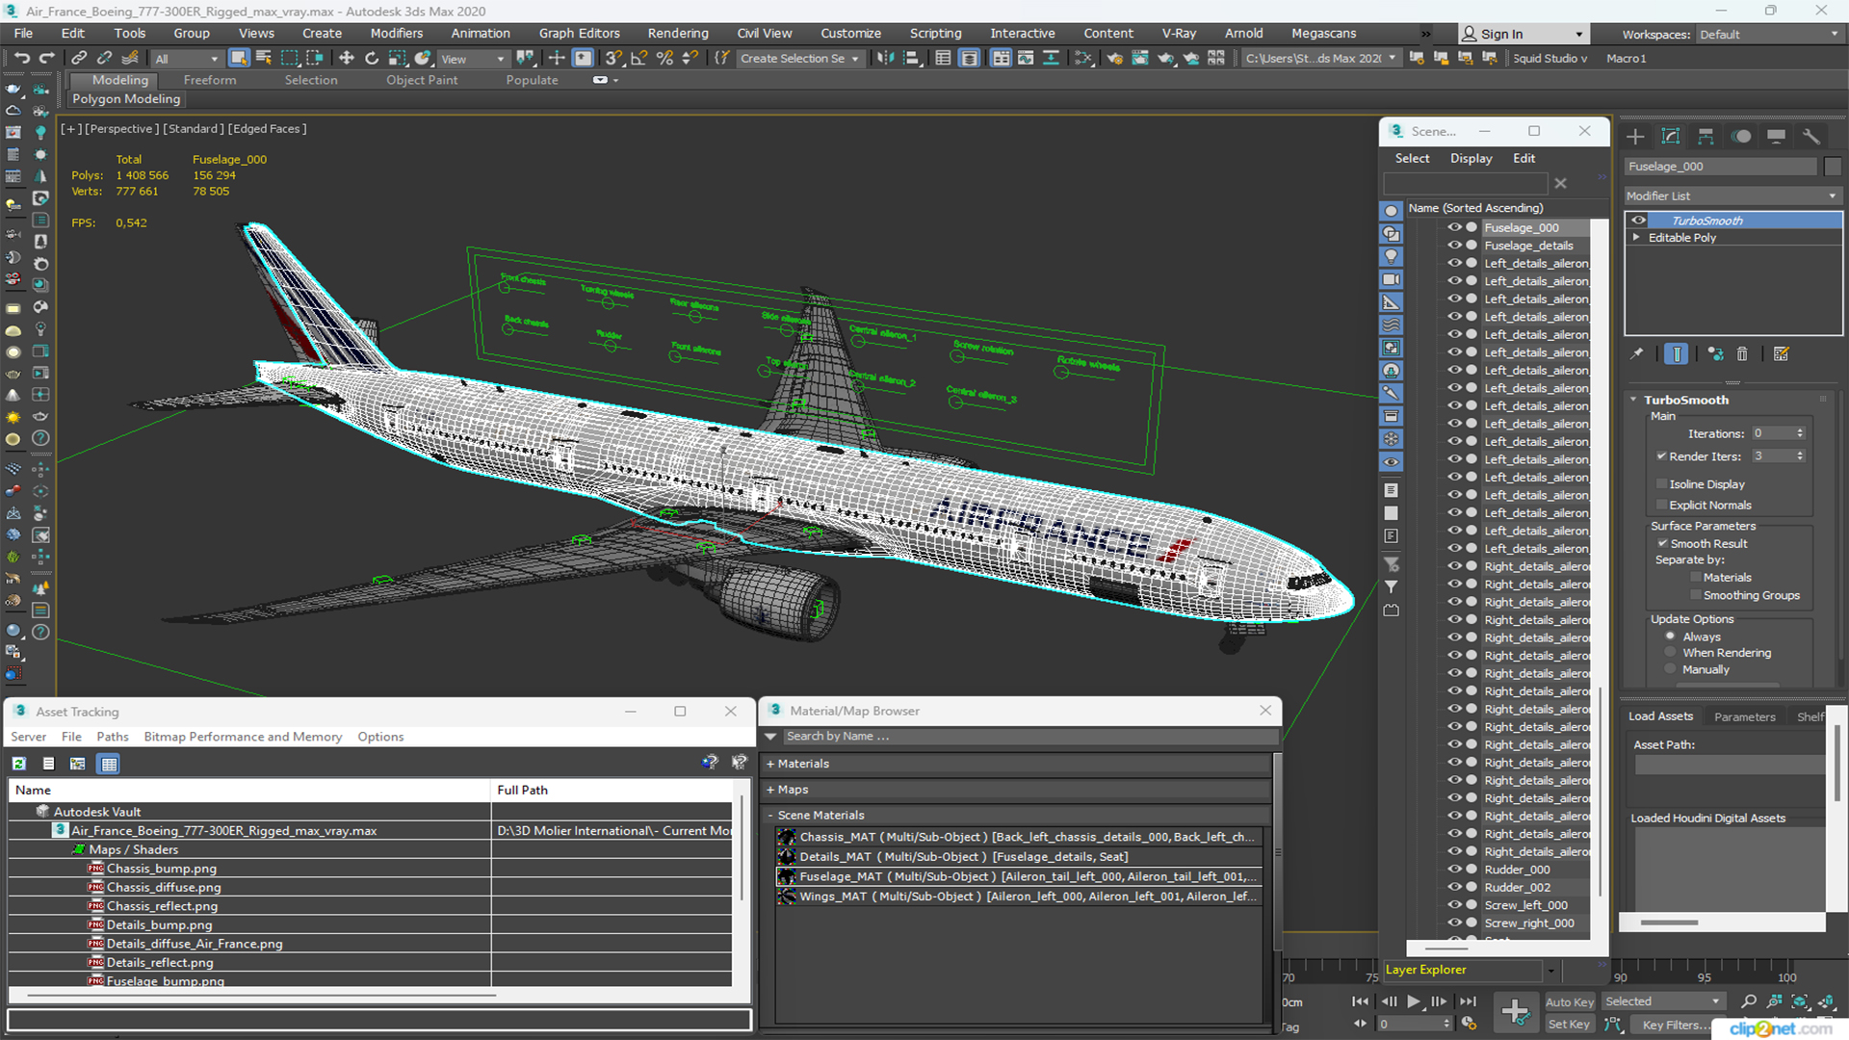Viewport: 1849px width, 1040px height.
Task: Open the V-Ray menu
Action: coord(1179,34)
